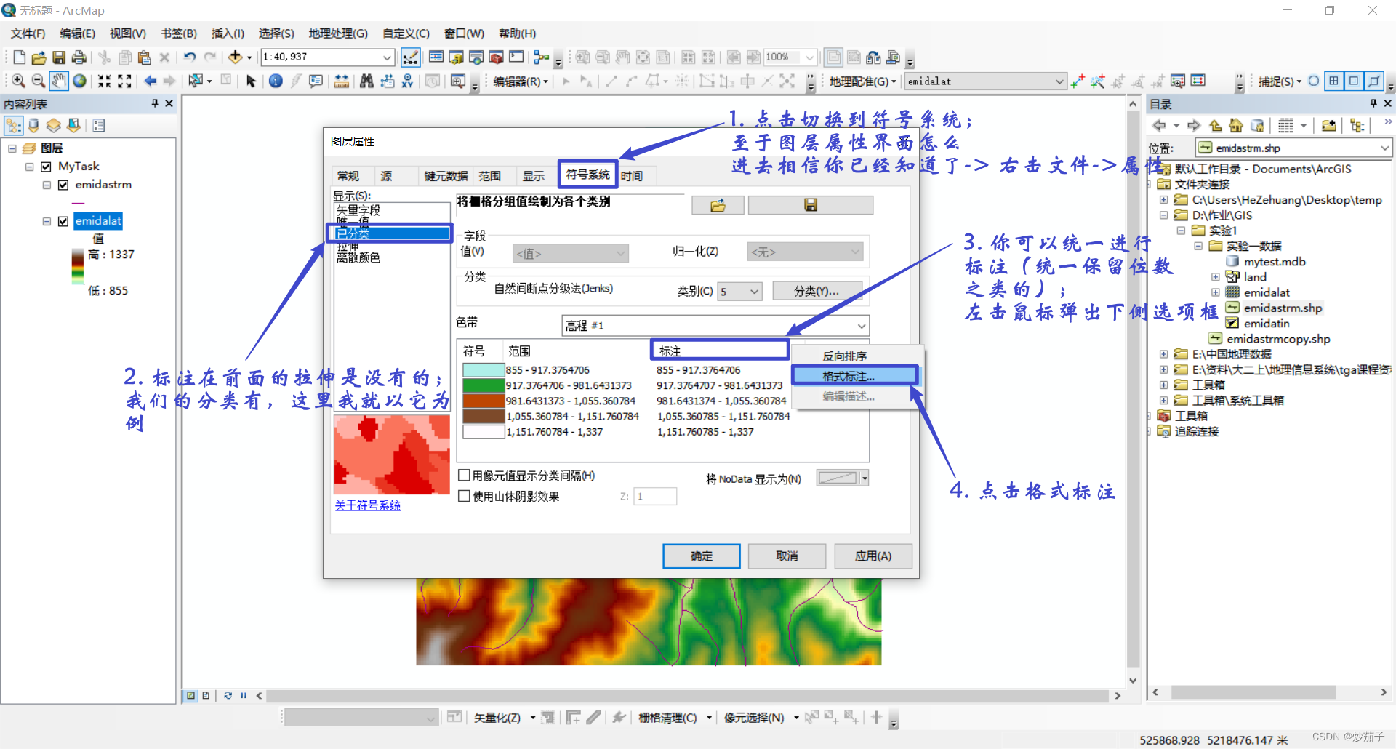Select the Zoom Out magnifier tool
1396x749 pixels.
39,81
